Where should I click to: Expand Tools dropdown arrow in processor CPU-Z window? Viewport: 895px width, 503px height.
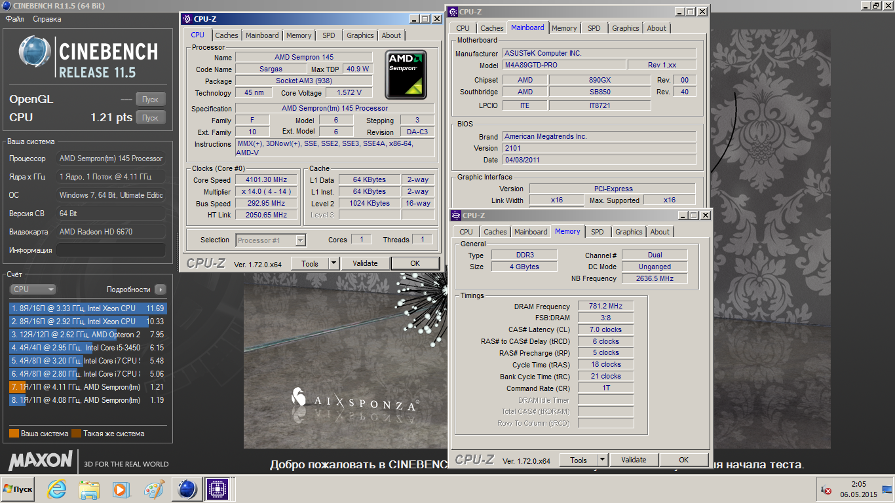[333, 263]
